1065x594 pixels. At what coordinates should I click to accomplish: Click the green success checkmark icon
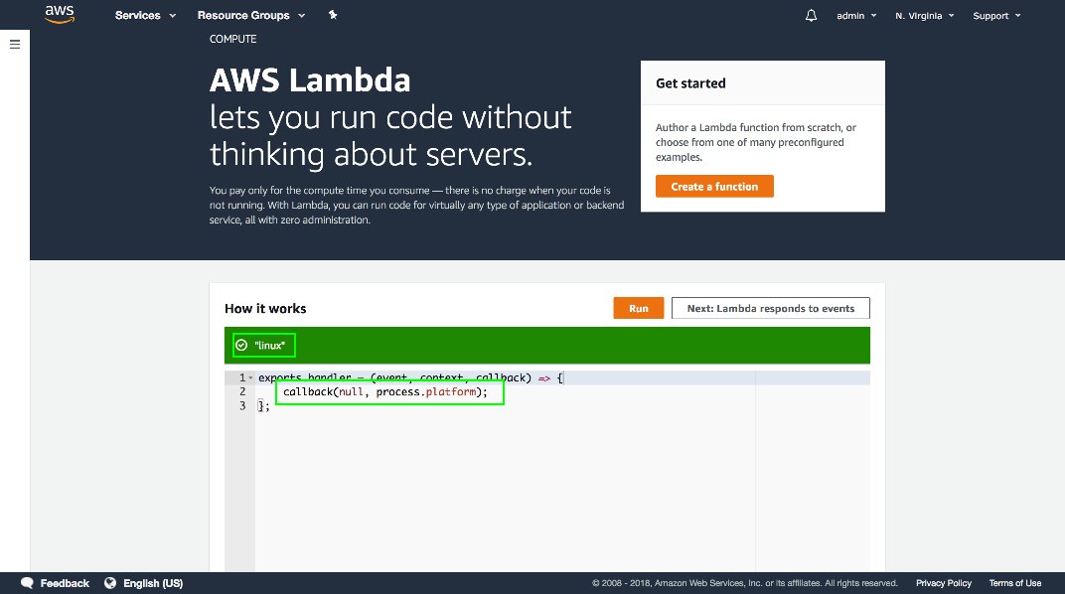click(x=241, y=345)
